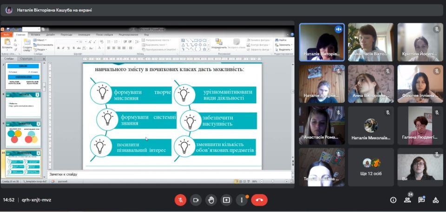Click Восстановить slide reset

pos(43,45)
